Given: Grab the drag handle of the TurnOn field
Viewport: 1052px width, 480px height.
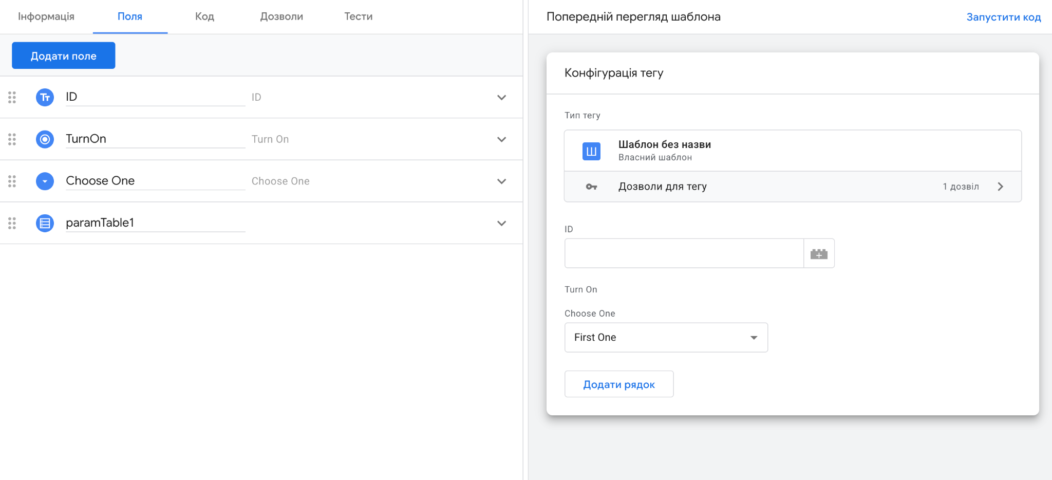Looking at the screenshot, I should 13,139.
